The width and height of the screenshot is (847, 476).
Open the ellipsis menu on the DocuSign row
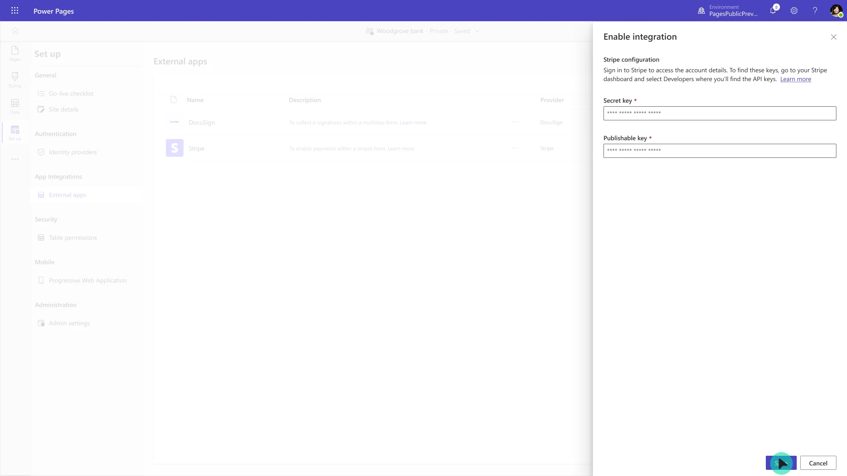tap(515, 122)
